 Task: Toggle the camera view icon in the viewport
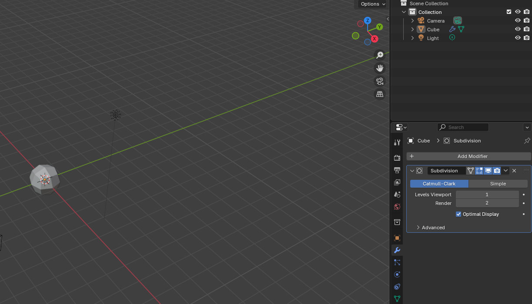pyautogui.click(x=380, y=81)
